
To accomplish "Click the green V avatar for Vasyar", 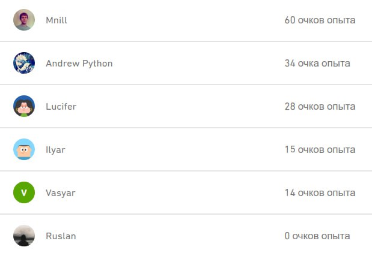I will point(24,192).
